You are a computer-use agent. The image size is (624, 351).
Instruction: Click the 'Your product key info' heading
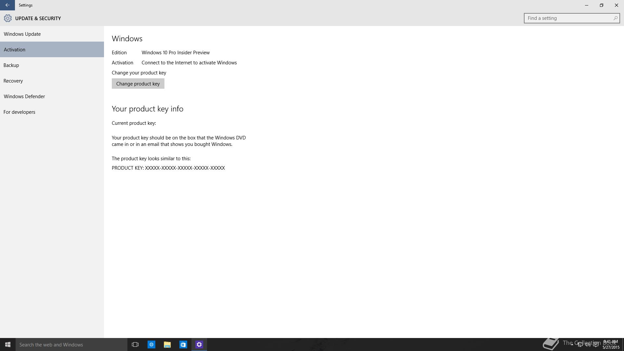pos(148,109)
